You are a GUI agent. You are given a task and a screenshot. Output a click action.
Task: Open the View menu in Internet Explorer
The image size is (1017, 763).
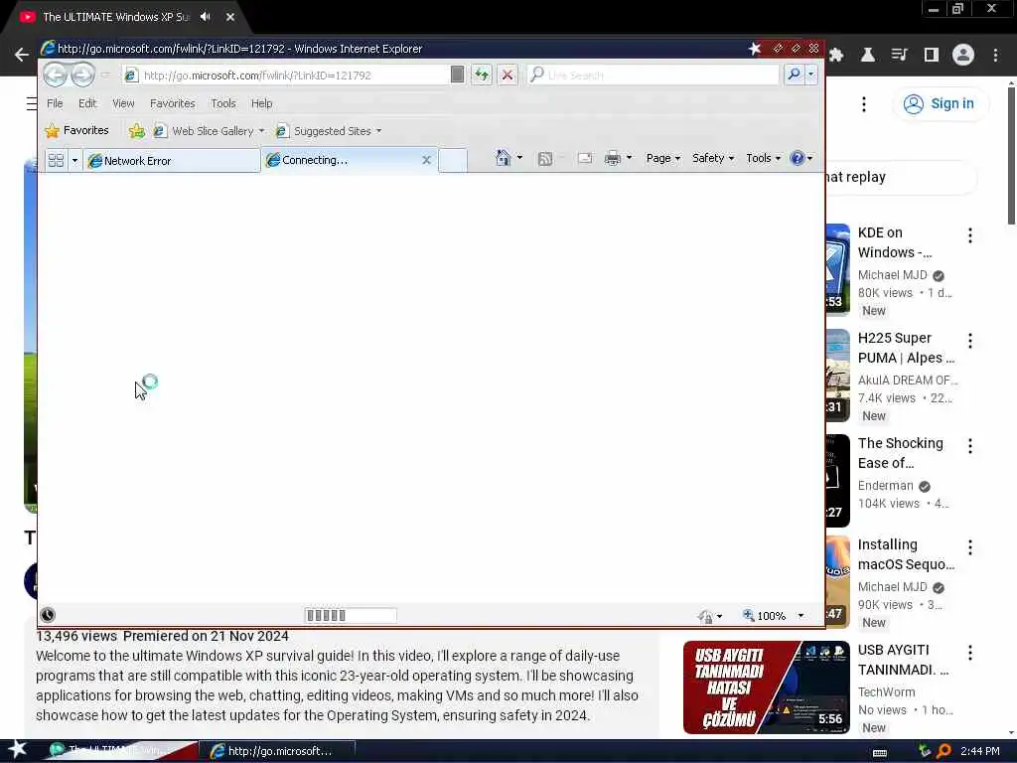tap(123, 103)
